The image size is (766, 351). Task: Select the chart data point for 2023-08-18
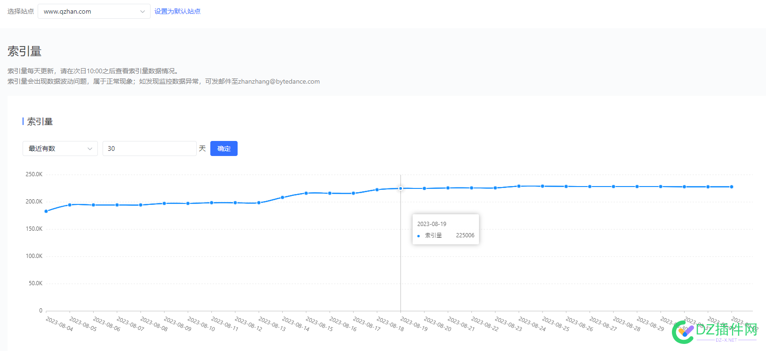coord(377,190)
